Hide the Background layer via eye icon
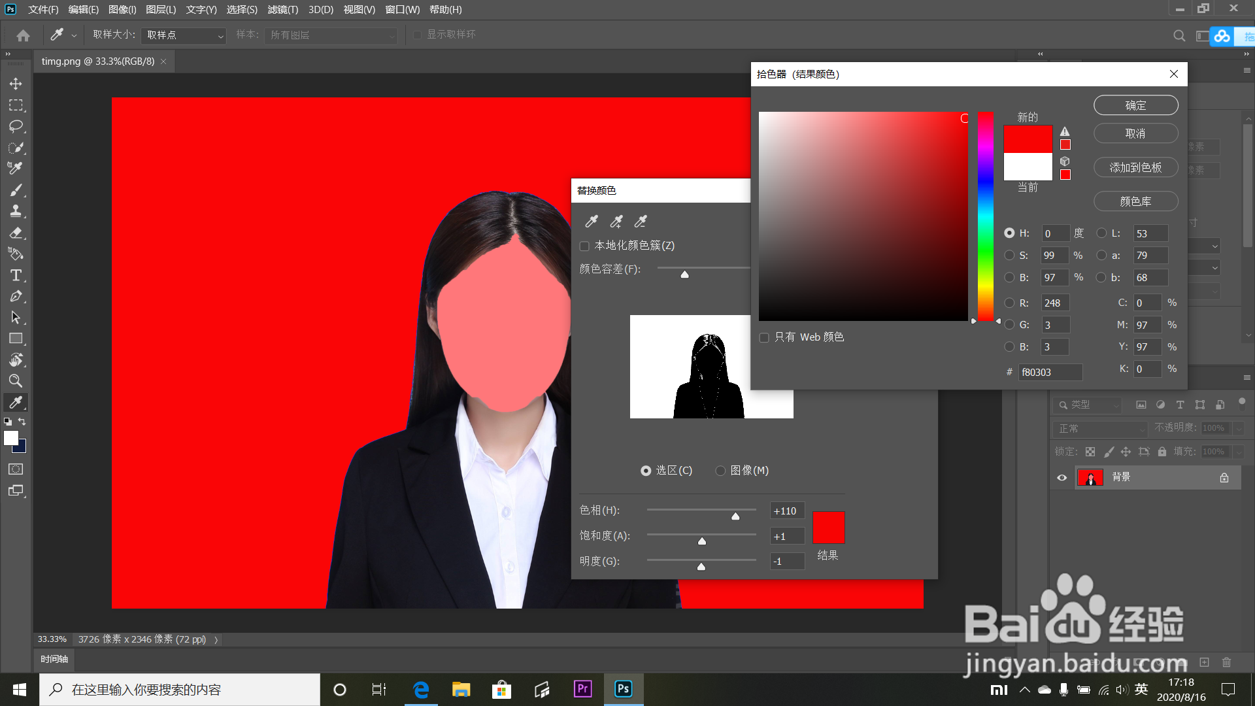 pyautogui.click(x=1062, y=478)
